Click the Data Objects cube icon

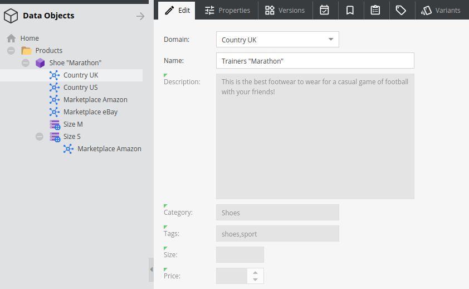tap(11, 16)
